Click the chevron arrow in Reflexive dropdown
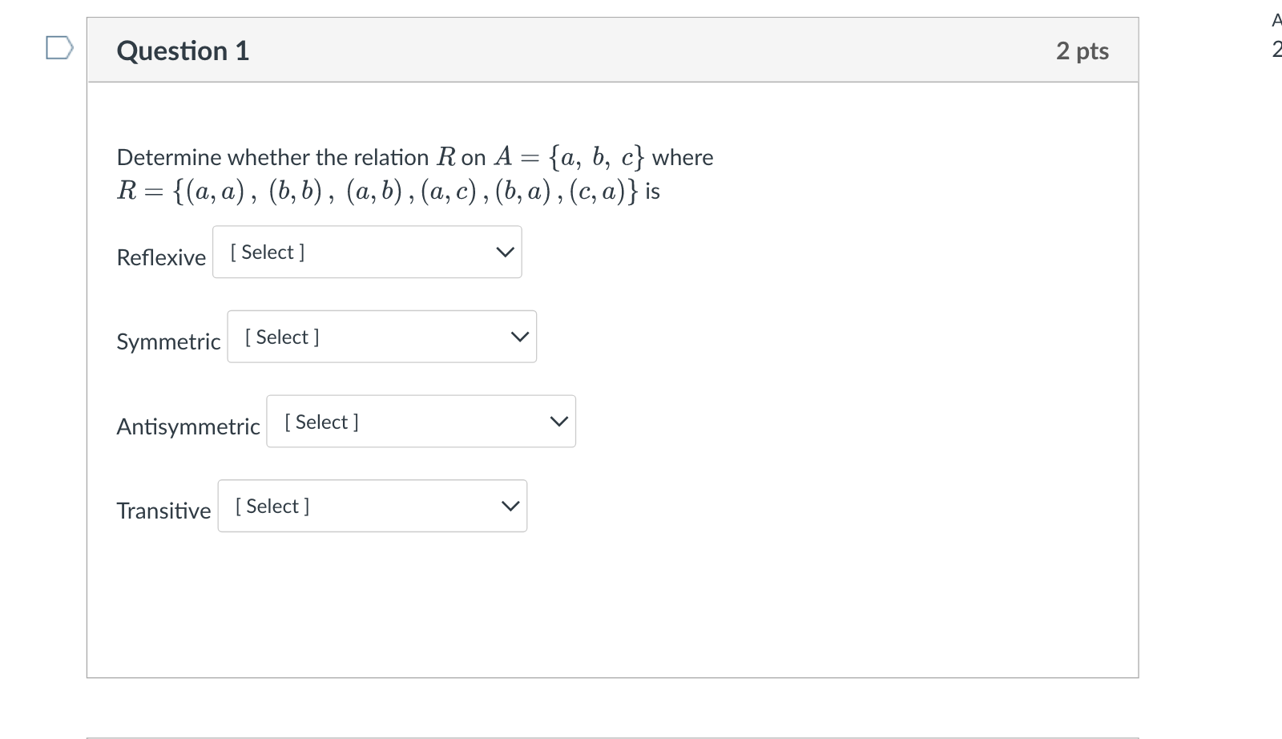This screenshot has width=1282, height=739. tap(505, 252)
